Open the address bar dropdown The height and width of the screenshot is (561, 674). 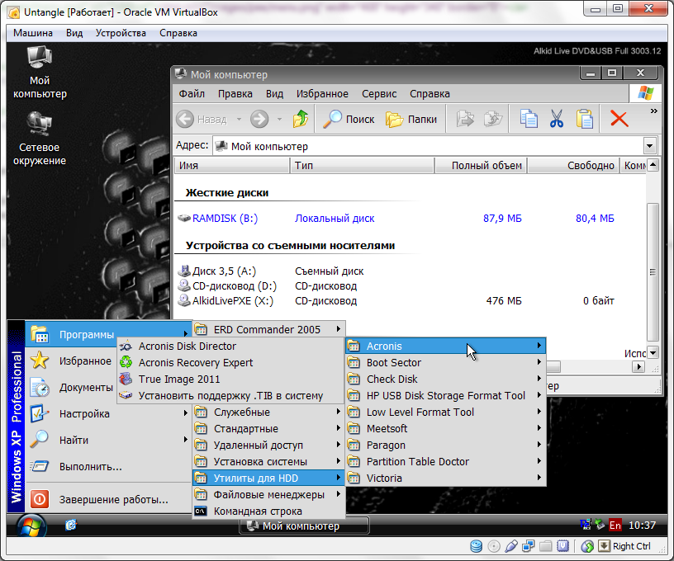coord(650,146)
